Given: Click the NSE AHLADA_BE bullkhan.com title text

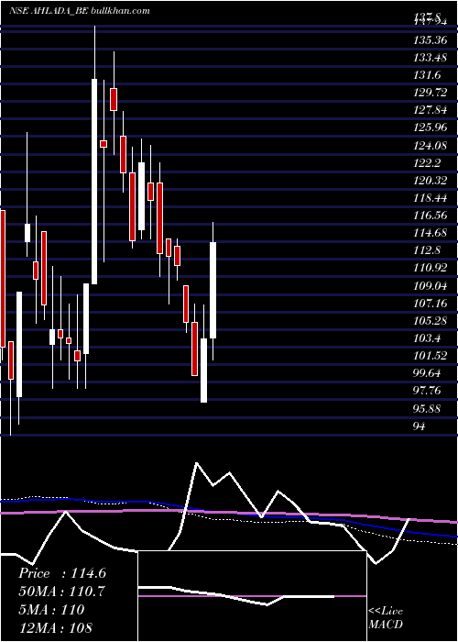Looking at the screenshot, I should pos(79,11).
